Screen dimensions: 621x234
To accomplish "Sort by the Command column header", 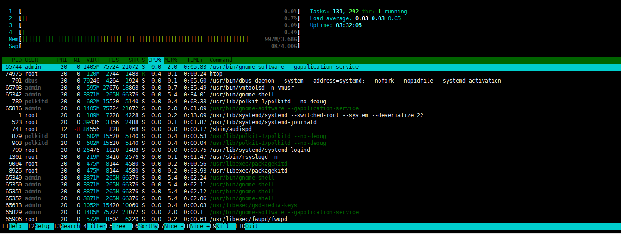I will coord(221,60).
